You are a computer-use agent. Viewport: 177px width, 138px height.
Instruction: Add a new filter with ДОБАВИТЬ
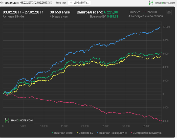click(x=79, y=3)
